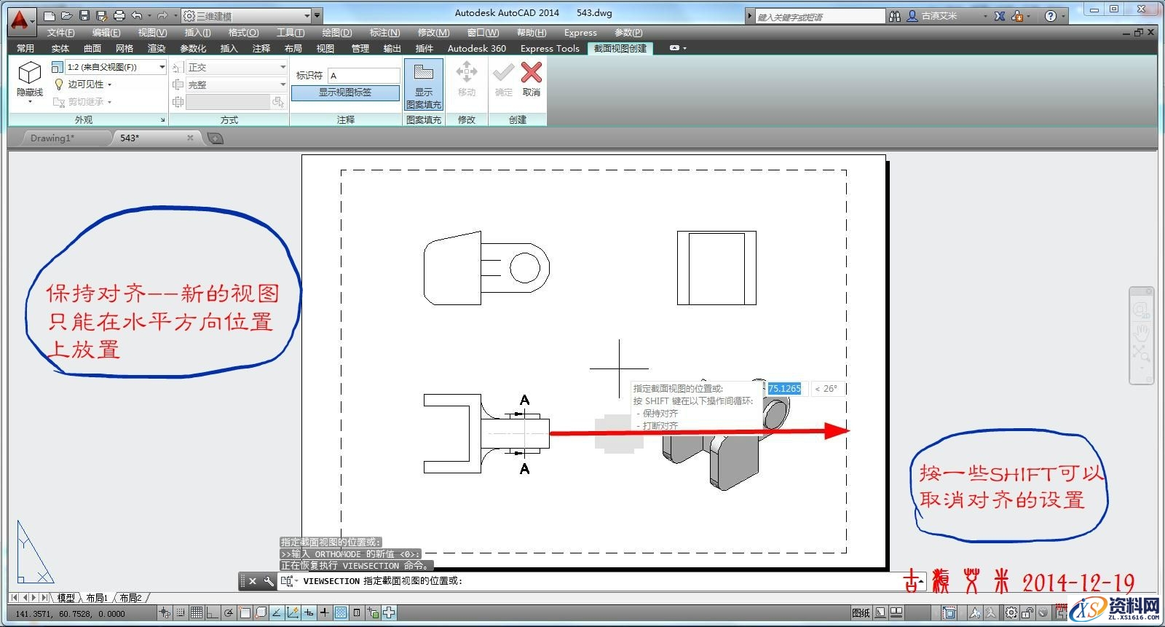This screenshot has height=627, width=1165.
Task: Switch to the 模型 model tab
Action: coord(66,598)
